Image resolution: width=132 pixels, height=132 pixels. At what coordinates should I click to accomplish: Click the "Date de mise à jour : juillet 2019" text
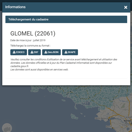click(x=28, y=41)
